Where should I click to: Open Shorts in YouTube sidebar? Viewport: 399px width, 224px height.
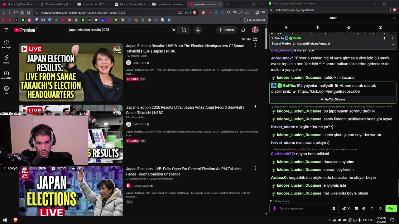pos(6,59)
